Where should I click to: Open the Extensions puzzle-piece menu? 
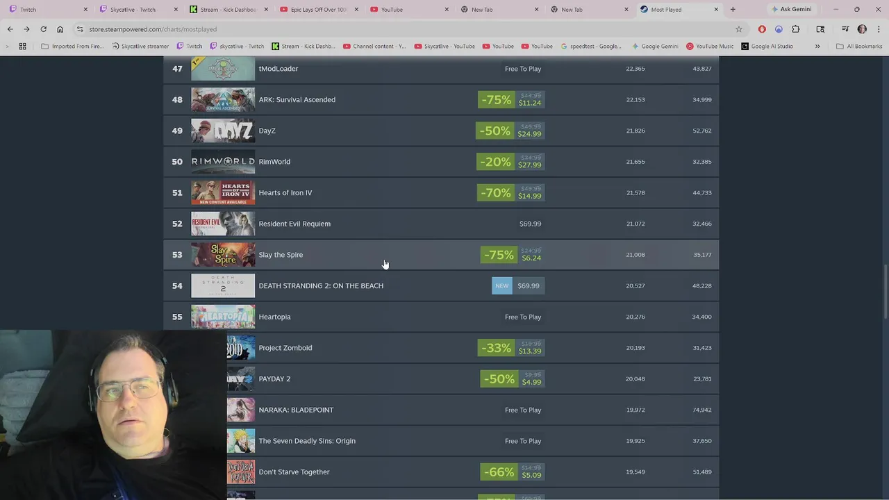click(796, 29)
